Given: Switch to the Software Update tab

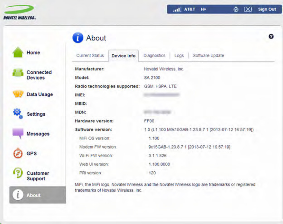Looking at the screenshot, I should (x=208, y=56).
